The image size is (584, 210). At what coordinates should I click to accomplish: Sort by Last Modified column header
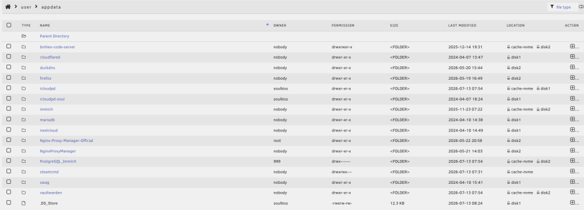point(462,26)
